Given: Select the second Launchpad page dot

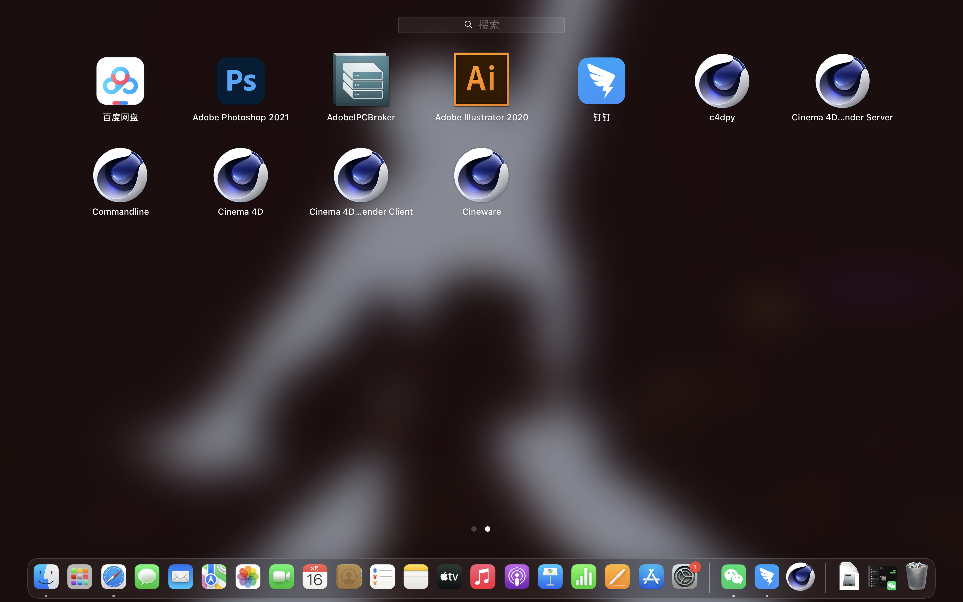Looking at the screenshot, I should (x=487, y=529).
